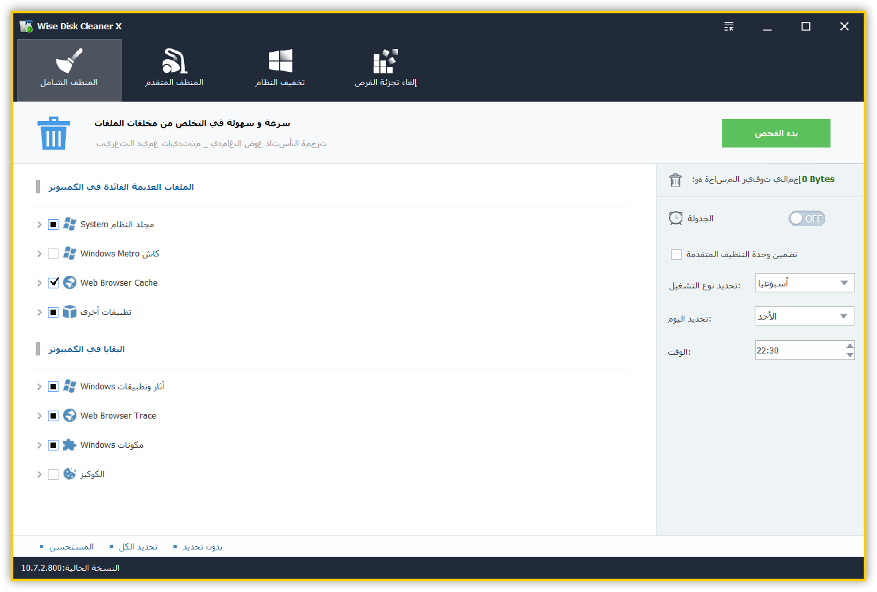Switch to المنظف الشامل tab
Screen dimensions: 877x592
coord(69,70)
